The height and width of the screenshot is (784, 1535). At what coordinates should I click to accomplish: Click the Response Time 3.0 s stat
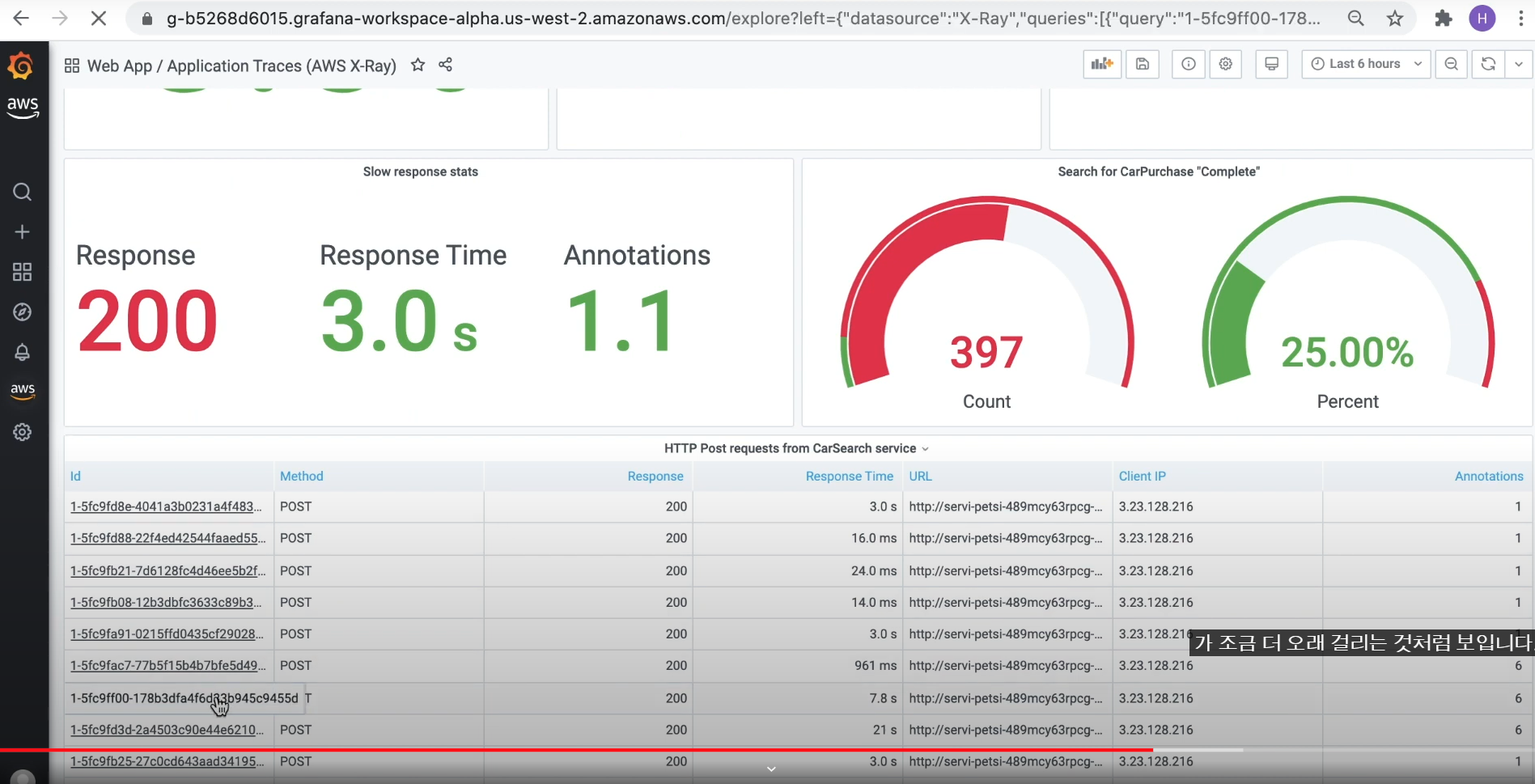pyautogui.click(x=399, y=321)
